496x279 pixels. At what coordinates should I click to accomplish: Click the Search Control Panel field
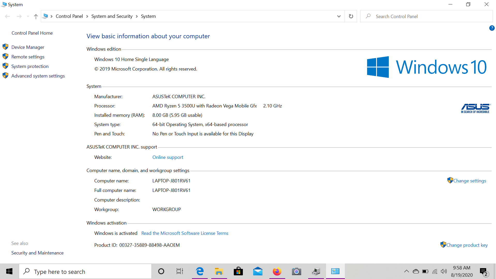(426, 16)
